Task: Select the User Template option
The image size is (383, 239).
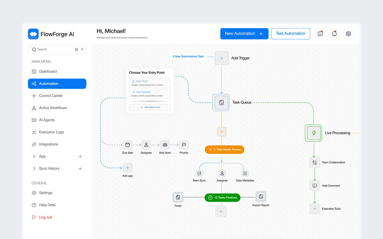Action: (150, 94)
